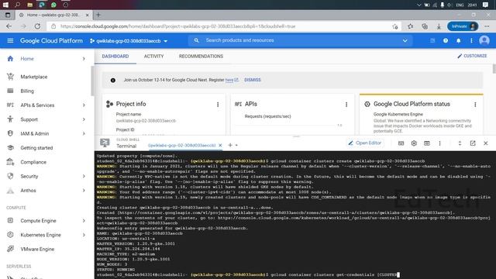Click the Cloud Shell terminal logo icon
This screenshot has width=496, height=279.
pyautogui.click(x=105, y=143)
